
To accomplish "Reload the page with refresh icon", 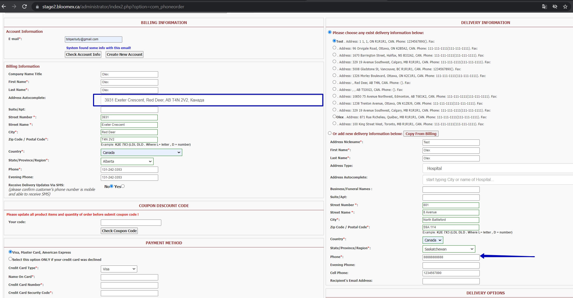I will pos(25,6).
